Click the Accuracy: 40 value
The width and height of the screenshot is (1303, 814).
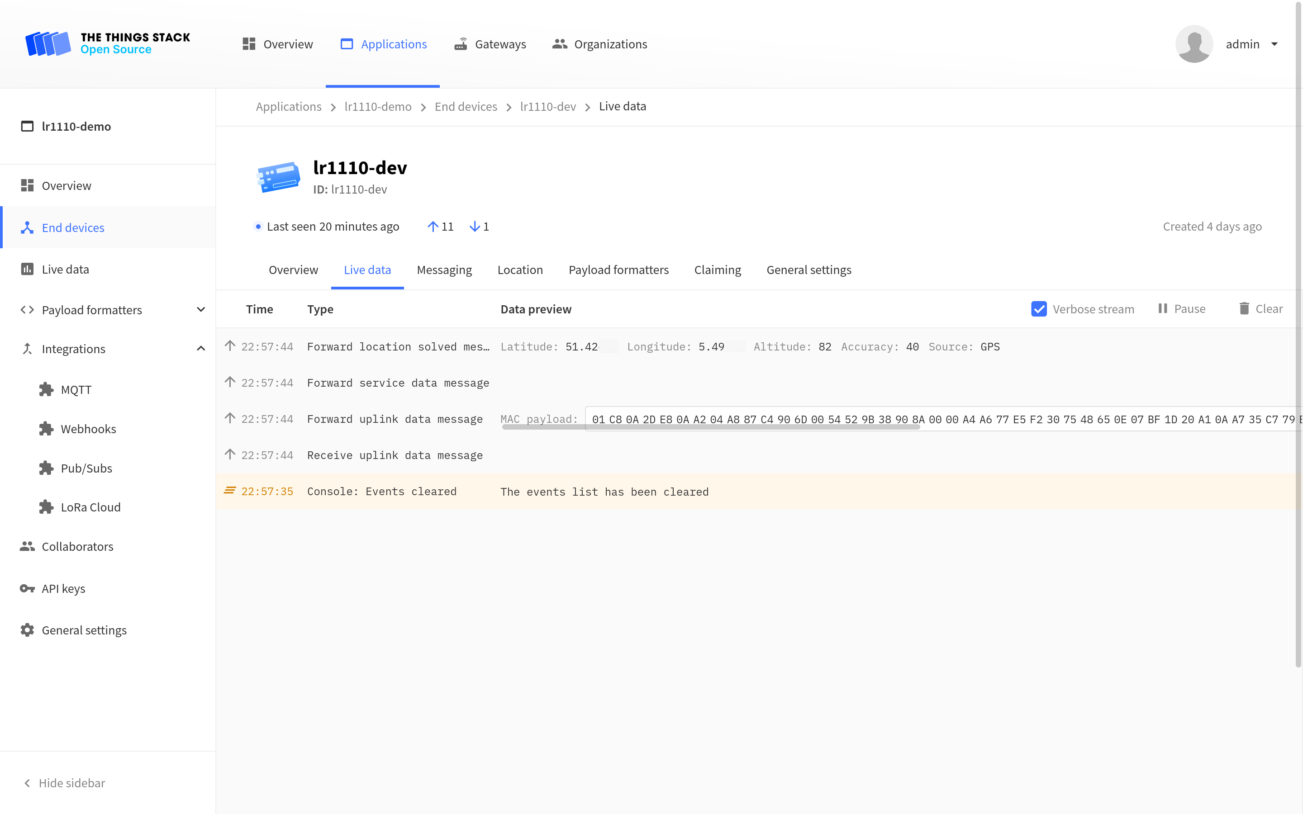tap(912, 346)
